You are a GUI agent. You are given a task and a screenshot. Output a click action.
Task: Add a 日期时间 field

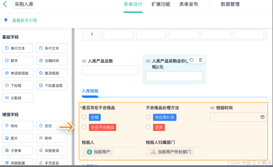click(52, 61)
